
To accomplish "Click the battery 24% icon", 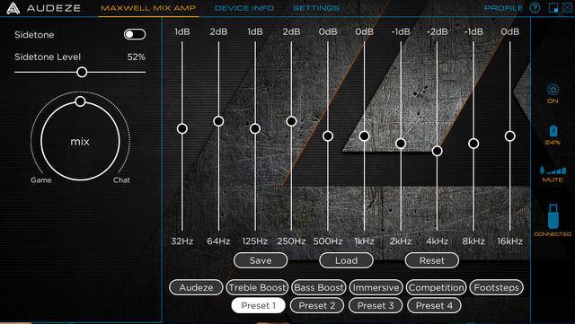I will point(553,131).
